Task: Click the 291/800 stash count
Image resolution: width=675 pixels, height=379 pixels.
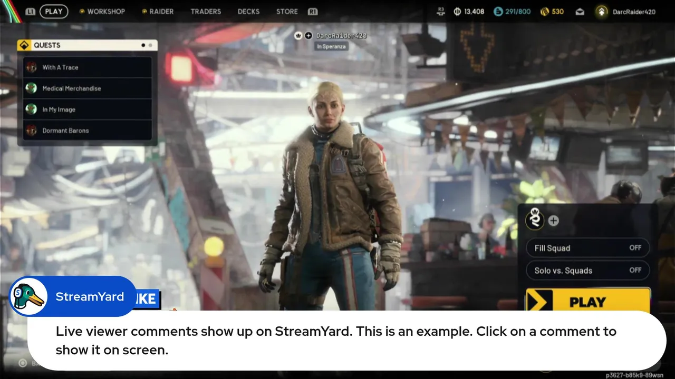Action: pos(518,12)
